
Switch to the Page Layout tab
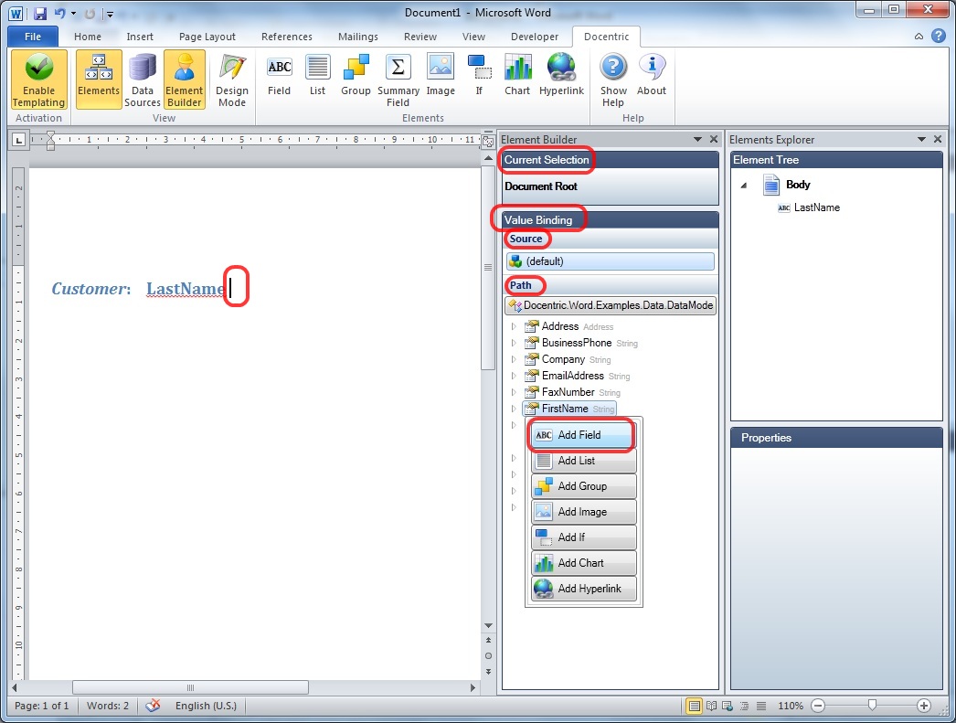[207, 37]
